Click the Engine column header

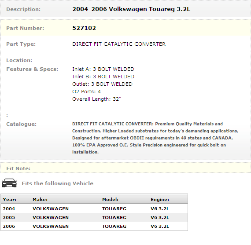click(x=160, y=200)
